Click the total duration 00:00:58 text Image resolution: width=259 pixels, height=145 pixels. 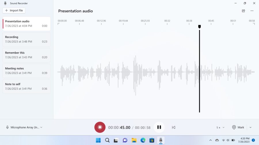[143, 128]
